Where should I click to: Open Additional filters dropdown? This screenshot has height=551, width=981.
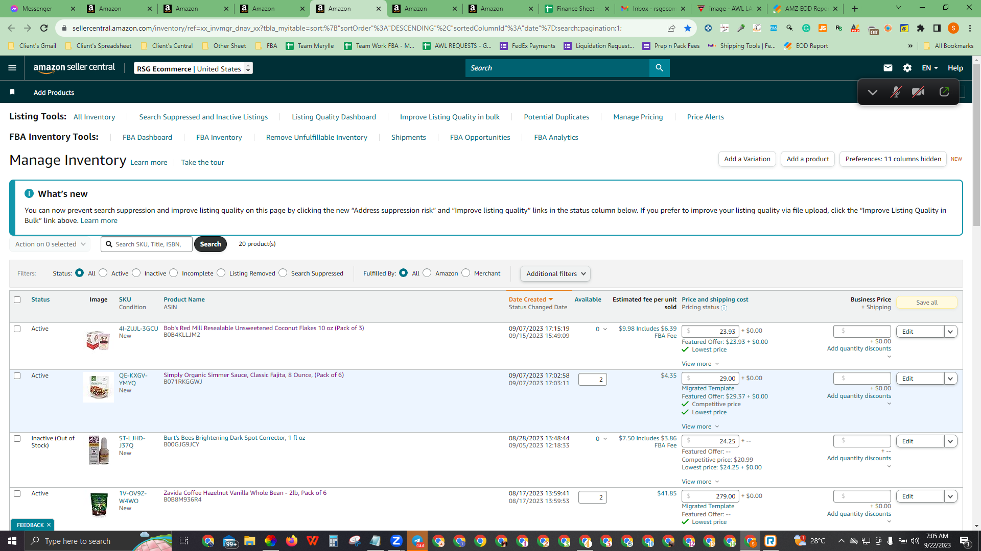(555, 273)
